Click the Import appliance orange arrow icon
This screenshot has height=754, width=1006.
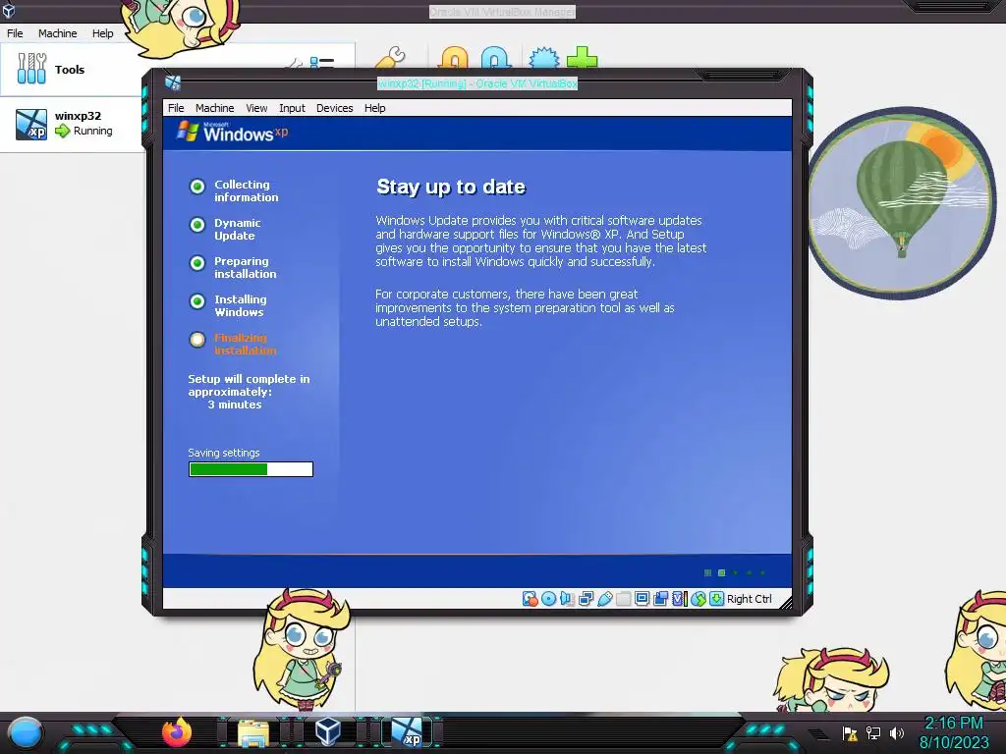[x=454, y=57]
